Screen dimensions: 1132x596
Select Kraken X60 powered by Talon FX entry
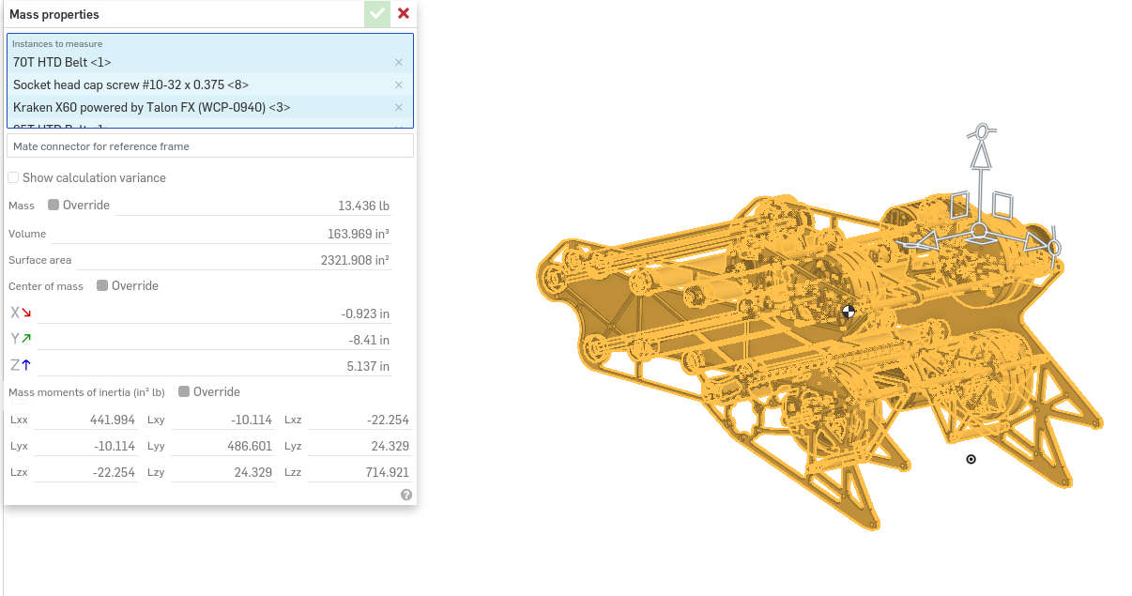coord(188,108)
